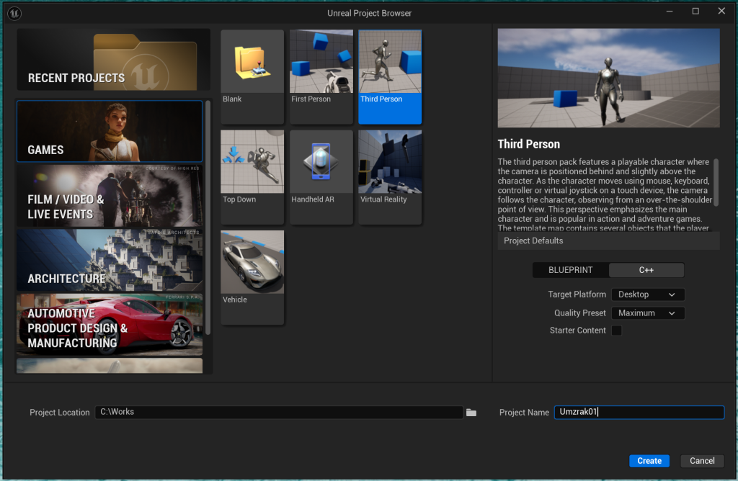Open Automotive Product Design & Manufacturing category
This screenshot has width=738, height=481.
tap(110, 325)
